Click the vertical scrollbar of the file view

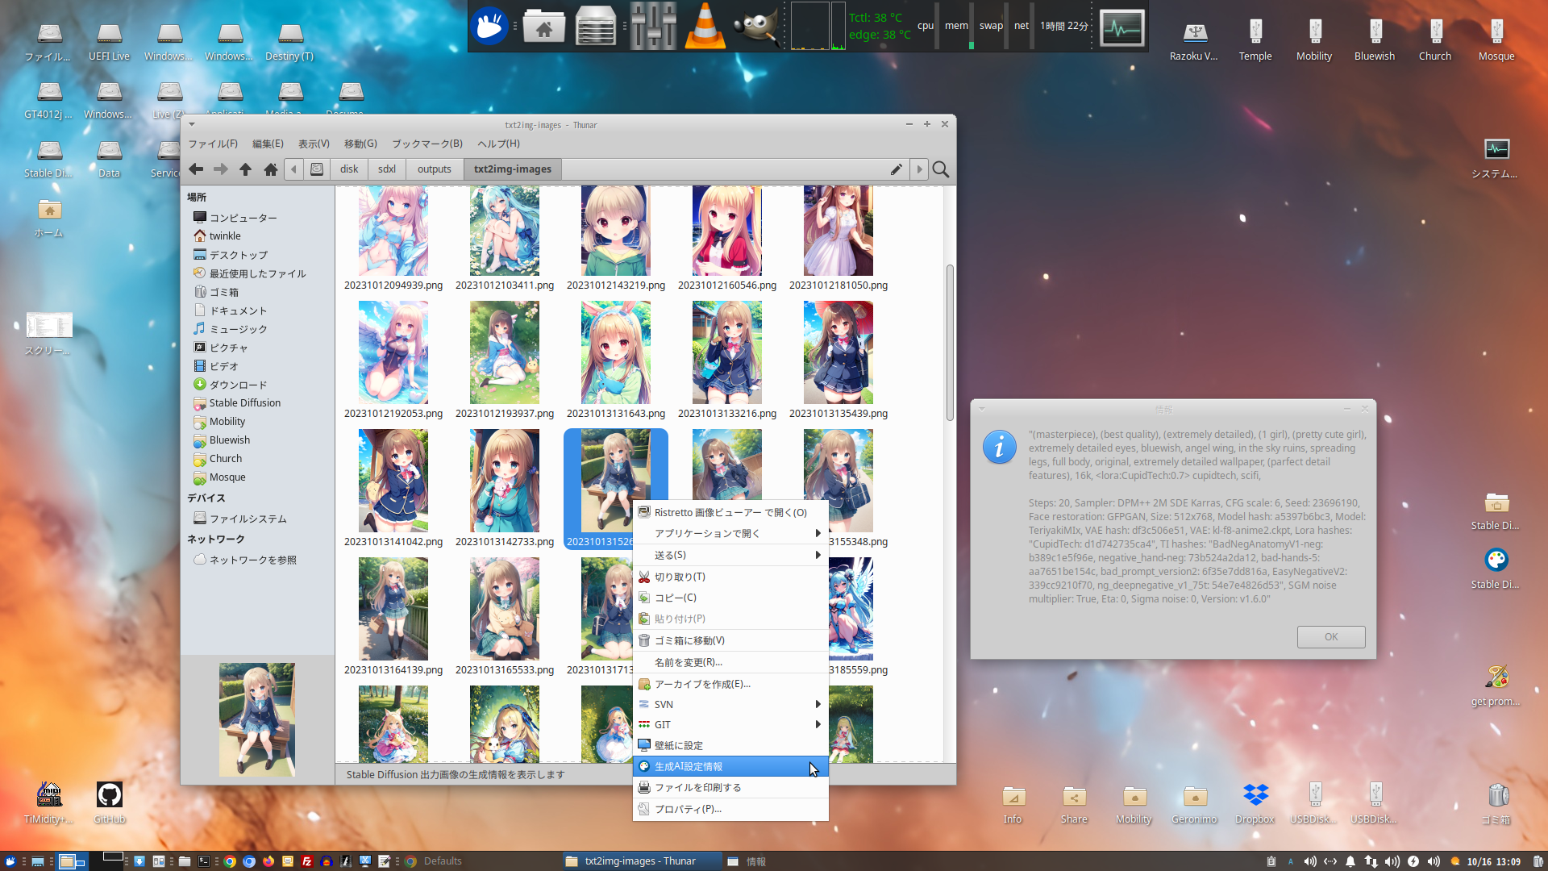[950, 343]
